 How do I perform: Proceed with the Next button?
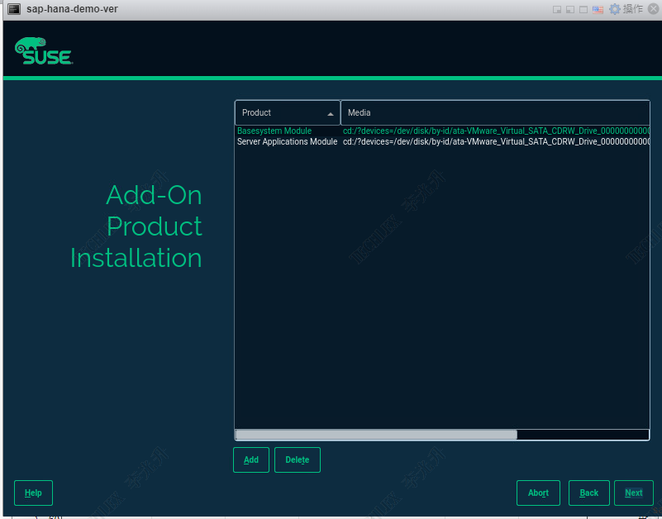pos(634,493)
